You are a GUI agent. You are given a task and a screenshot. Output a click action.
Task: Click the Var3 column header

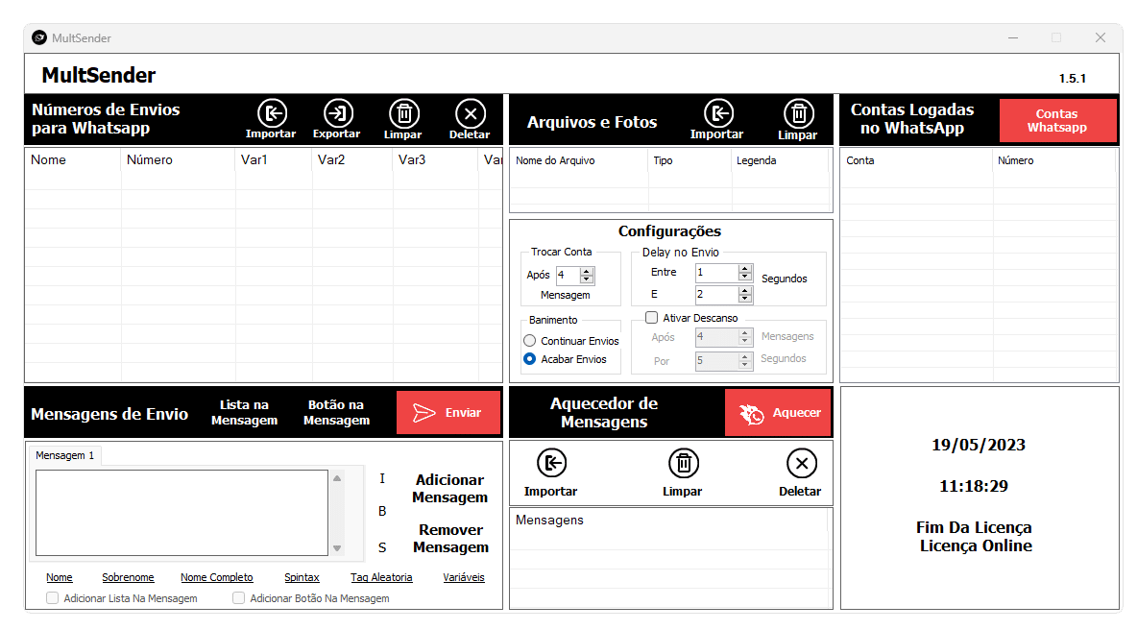tap(435, 160)
